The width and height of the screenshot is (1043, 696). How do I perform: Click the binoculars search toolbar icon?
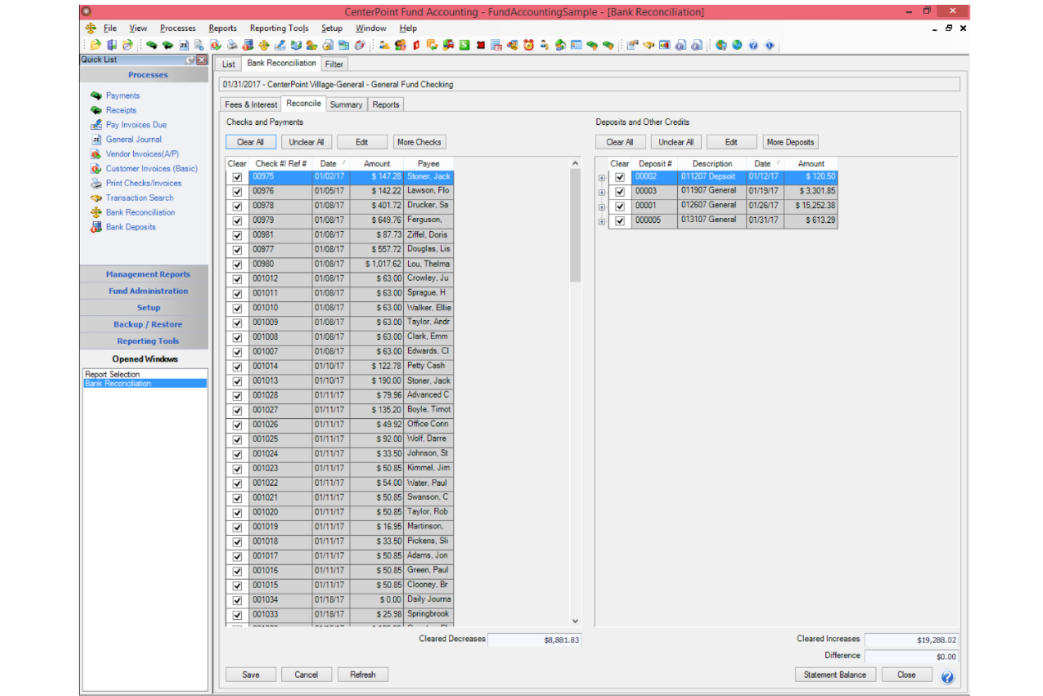point(648,45)
